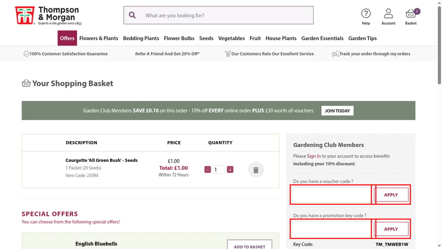Click Refer A Friend 20% Off link
This screenshot has width=442, height=249.
(x=167, y=53)
